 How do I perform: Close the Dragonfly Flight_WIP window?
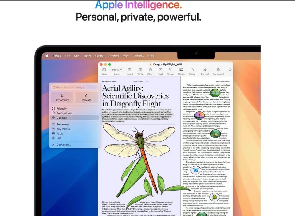[101, 64]
